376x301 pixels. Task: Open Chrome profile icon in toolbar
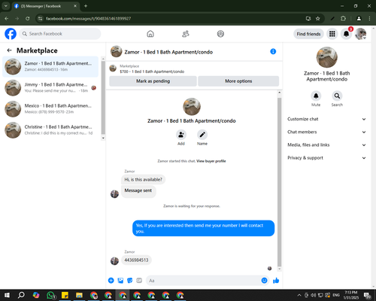point(359,19)
